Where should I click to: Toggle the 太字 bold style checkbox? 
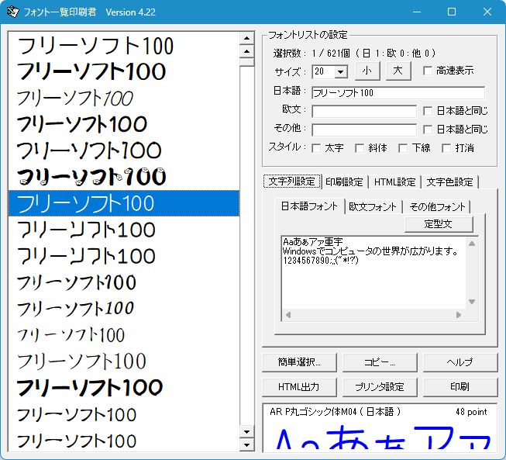click(316, 147)
